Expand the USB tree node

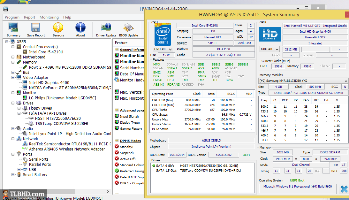[x=19, y=169]
